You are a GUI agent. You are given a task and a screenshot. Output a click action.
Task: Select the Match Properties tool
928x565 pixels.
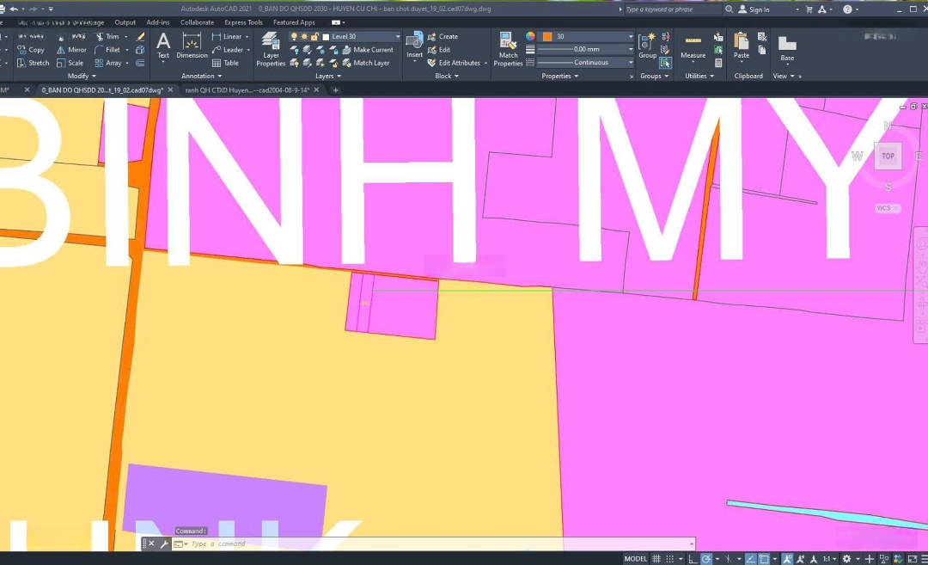click(x=508, y=49)
